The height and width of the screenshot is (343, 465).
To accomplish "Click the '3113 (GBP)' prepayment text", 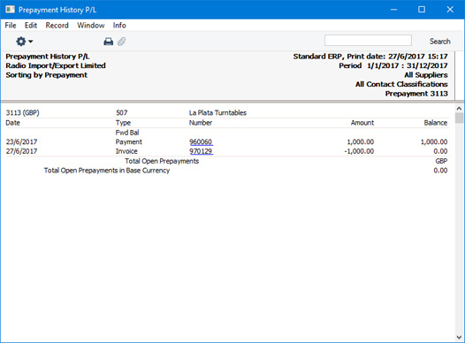I will tap(22, 112).
